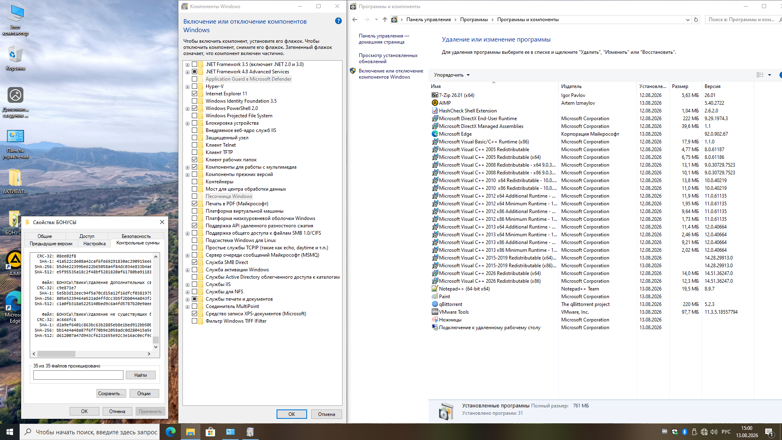
Task: Expand the Windows PowerShell 2.0 node
Action: [x=187, y=109]
